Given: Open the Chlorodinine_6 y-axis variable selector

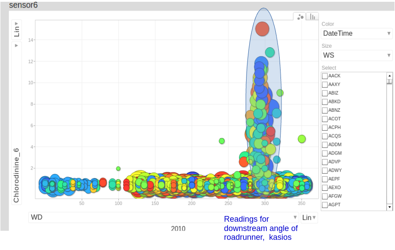Looking at the screenshot, I should (16, 124).
